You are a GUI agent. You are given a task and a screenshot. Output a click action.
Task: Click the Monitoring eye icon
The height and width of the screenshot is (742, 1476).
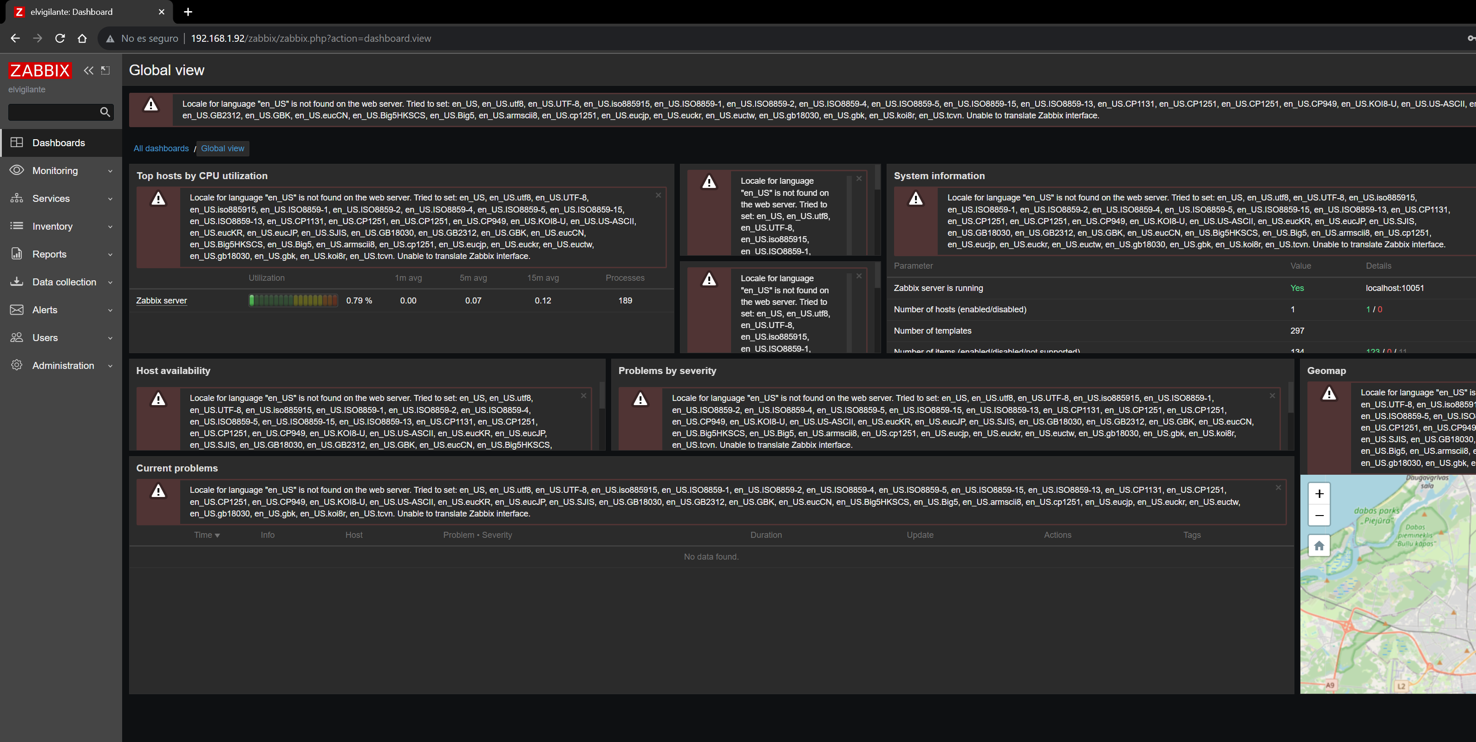click(17, 170)
